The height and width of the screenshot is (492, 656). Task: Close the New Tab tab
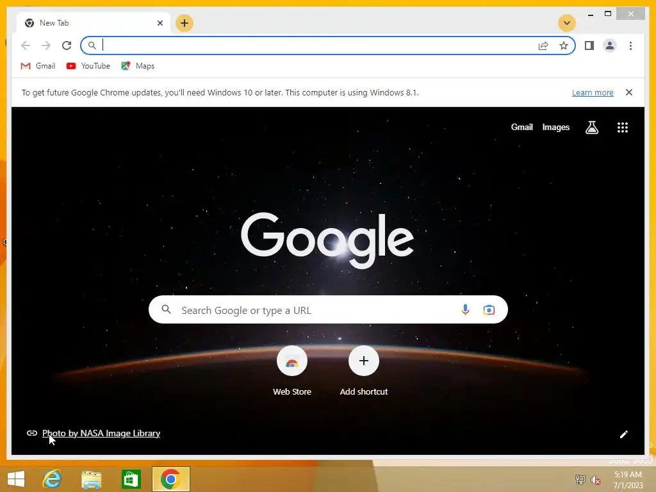tap(160, 23)
